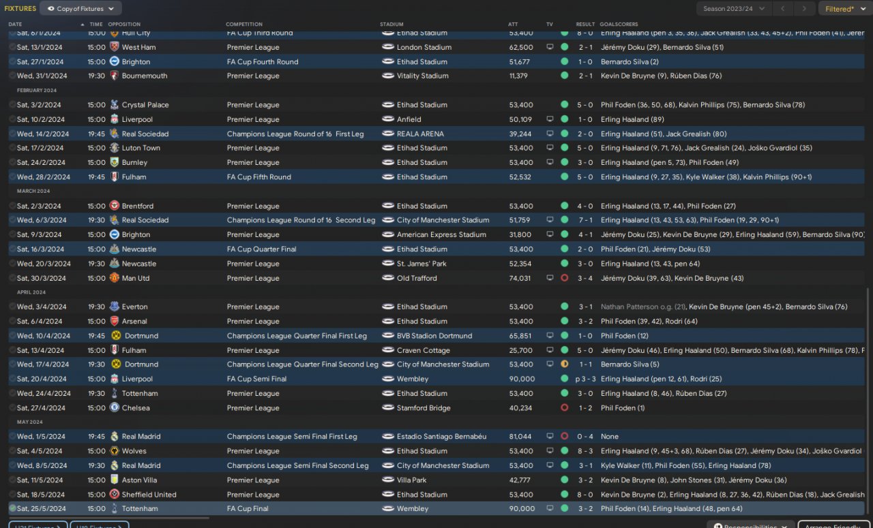
Task: Tick the selection circle for Sat, 10/2/2024
Action: 12,119
